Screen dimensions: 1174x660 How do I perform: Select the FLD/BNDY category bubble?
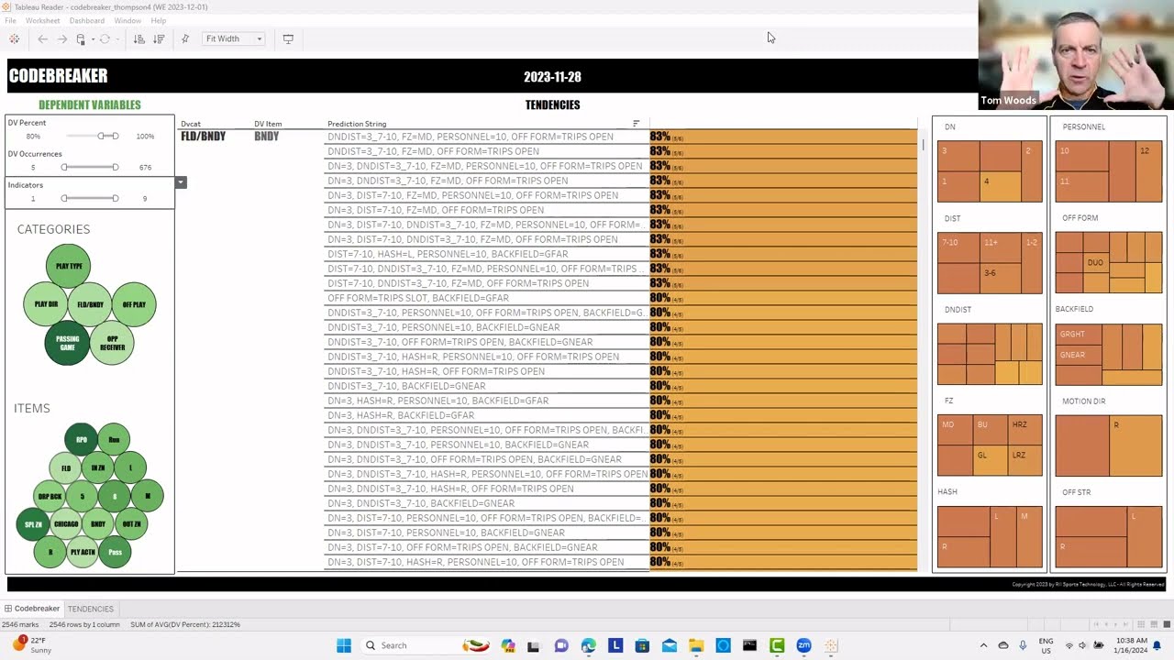[91, 304]
